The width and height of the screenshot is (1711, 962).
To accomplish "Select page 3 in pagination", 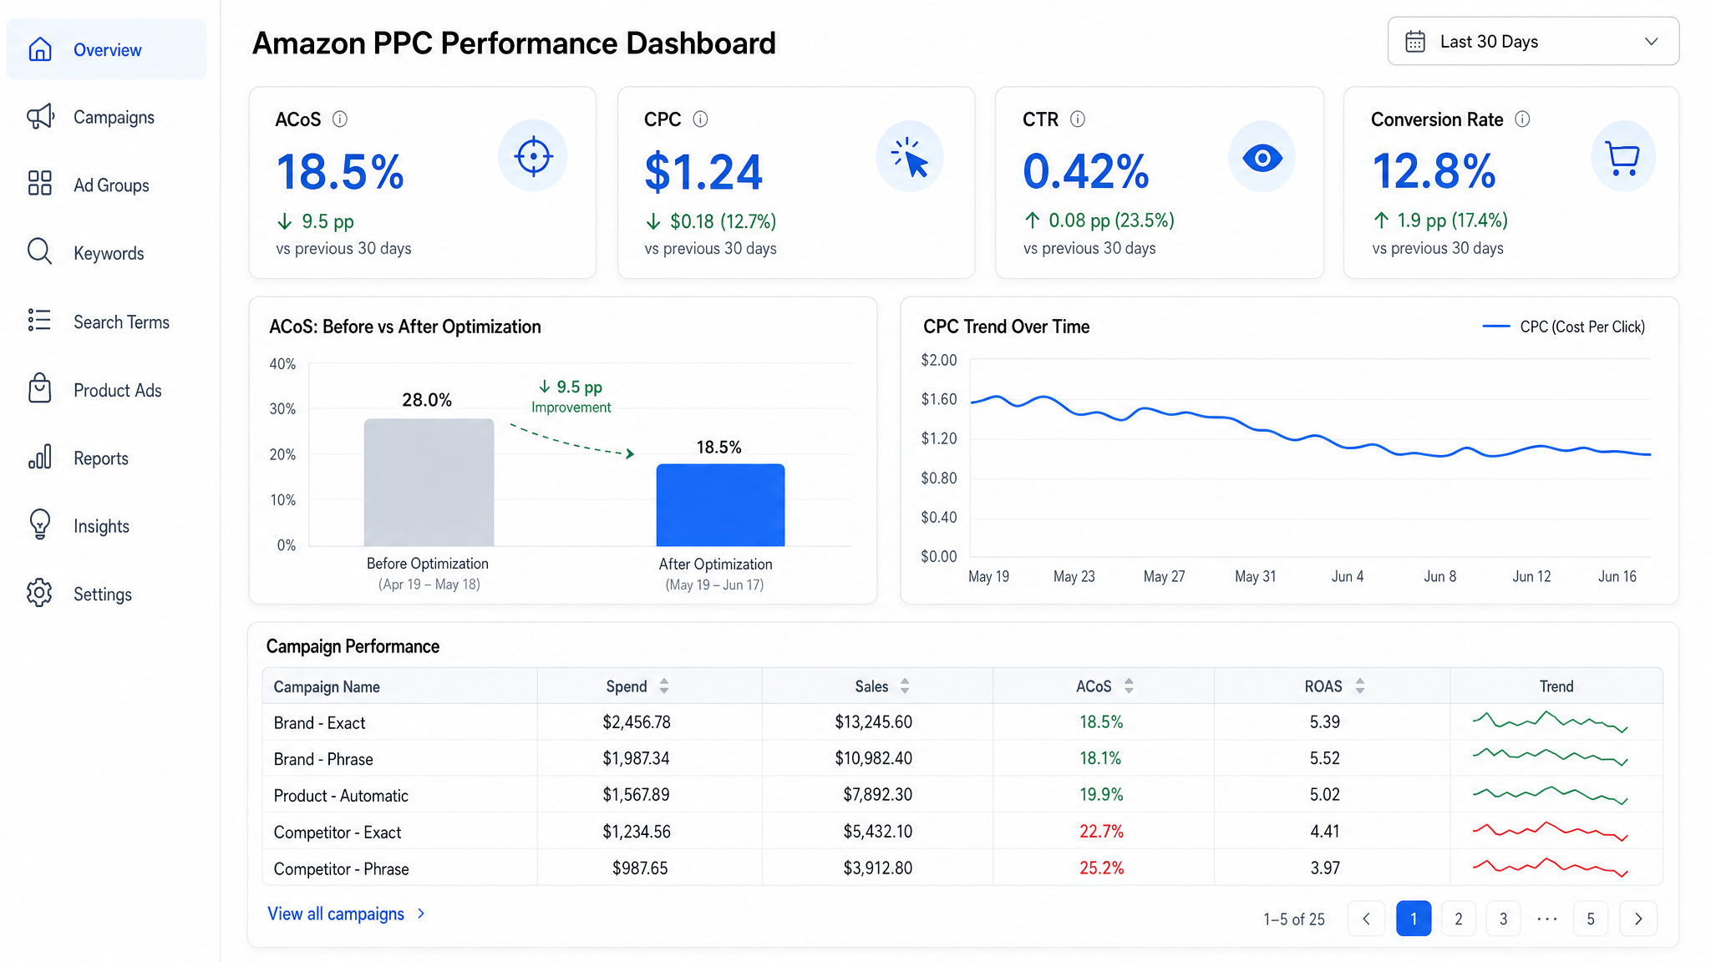I will pyautogui.click(x=1504, y=919).
